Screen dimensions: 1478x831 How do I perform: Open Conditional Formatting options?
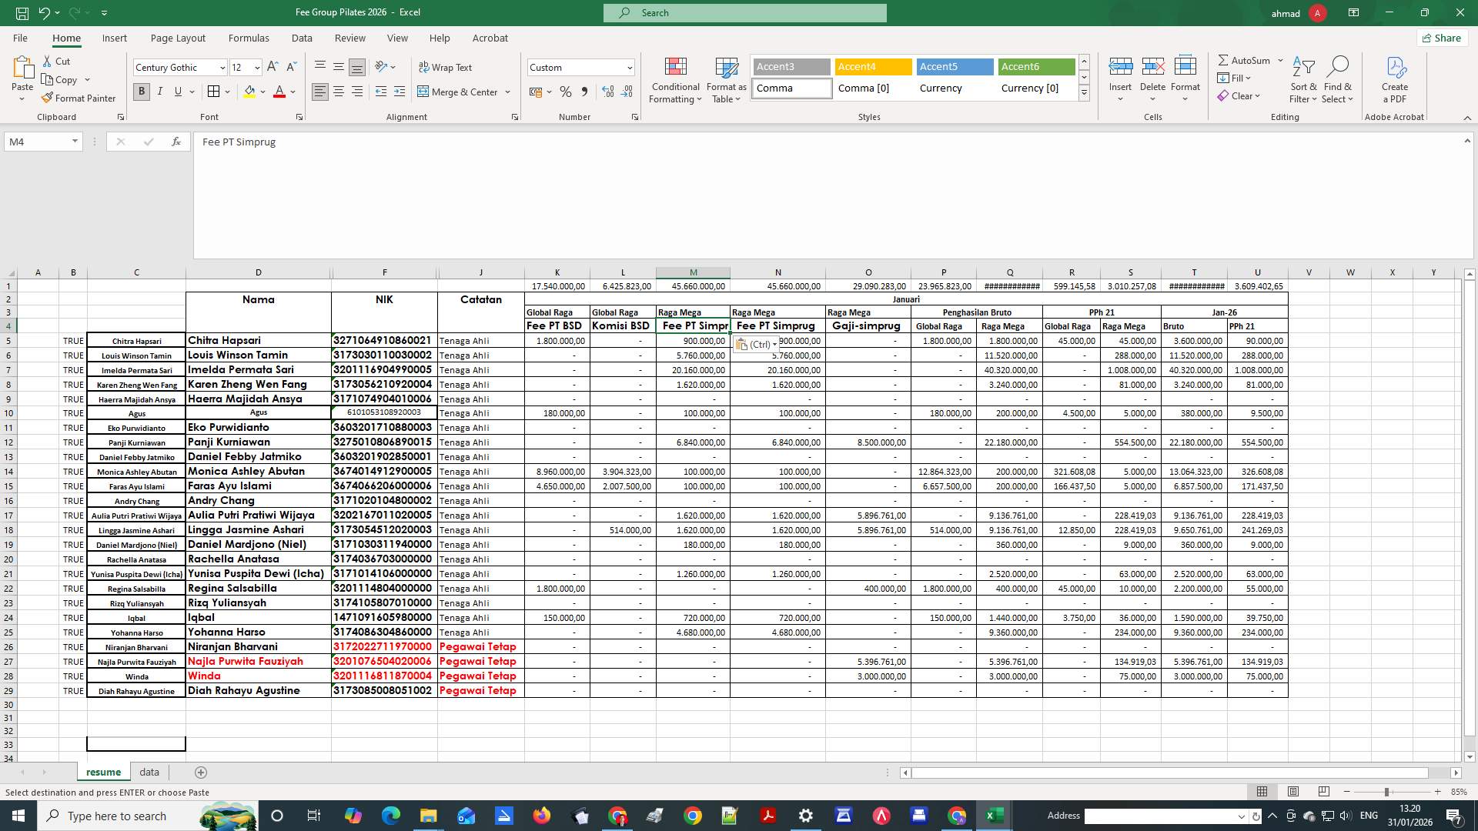pyautogui.click(x=675, y=80)
